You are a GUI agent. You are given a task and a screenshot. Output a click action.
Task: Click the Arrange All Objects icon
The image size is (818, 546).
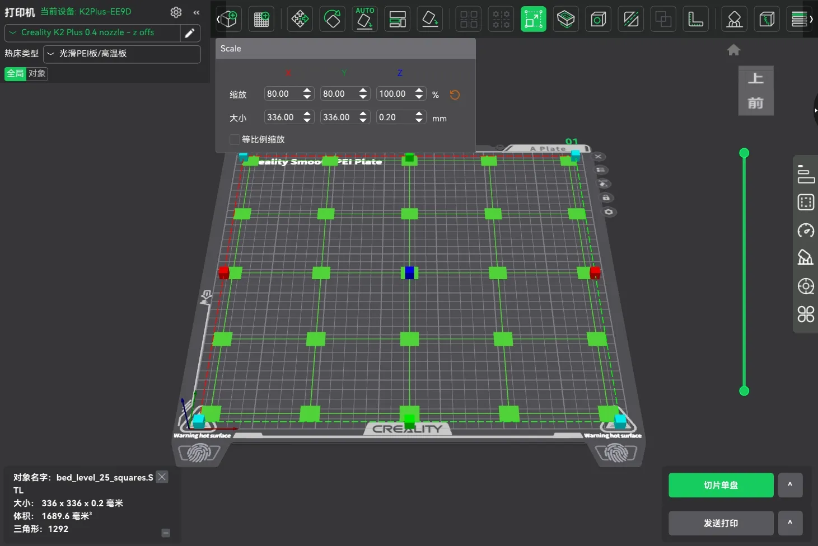[398, 20]
